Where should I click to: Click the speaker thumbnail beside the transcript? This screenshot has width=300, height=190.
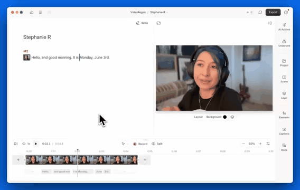(x=26, y=58)
